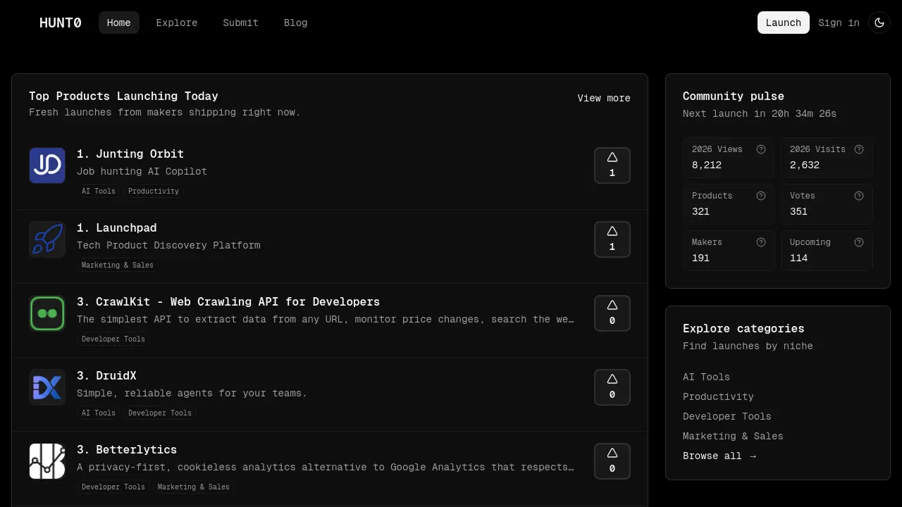Open Launchpad product title

coord(117,227)
